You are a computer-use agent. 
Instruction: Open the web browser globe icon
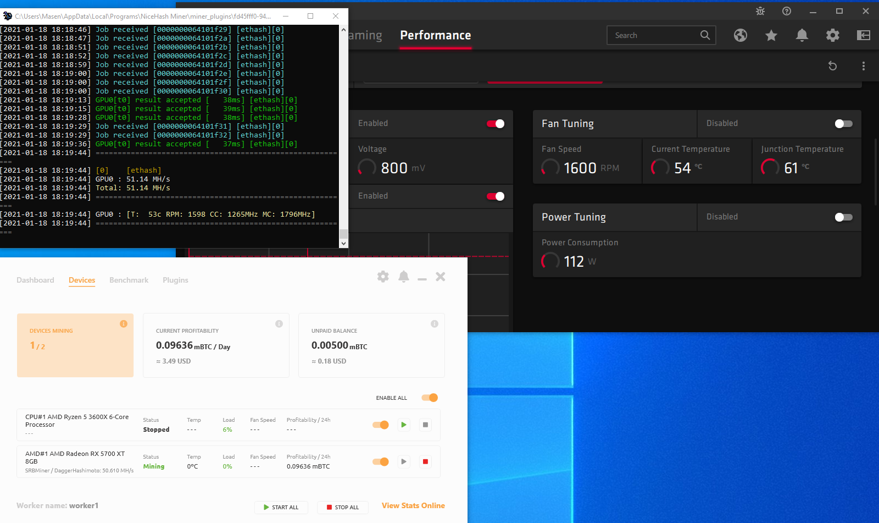741,35
